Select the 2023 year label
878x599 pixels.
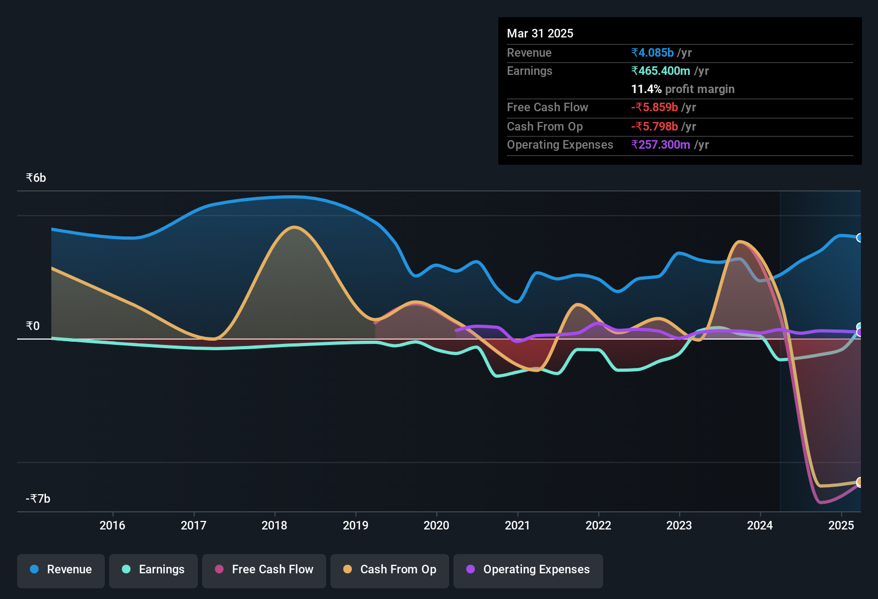tap(679, 526)
